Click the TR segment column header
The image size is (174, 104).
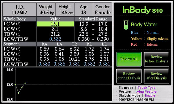(x=74, y=44)
